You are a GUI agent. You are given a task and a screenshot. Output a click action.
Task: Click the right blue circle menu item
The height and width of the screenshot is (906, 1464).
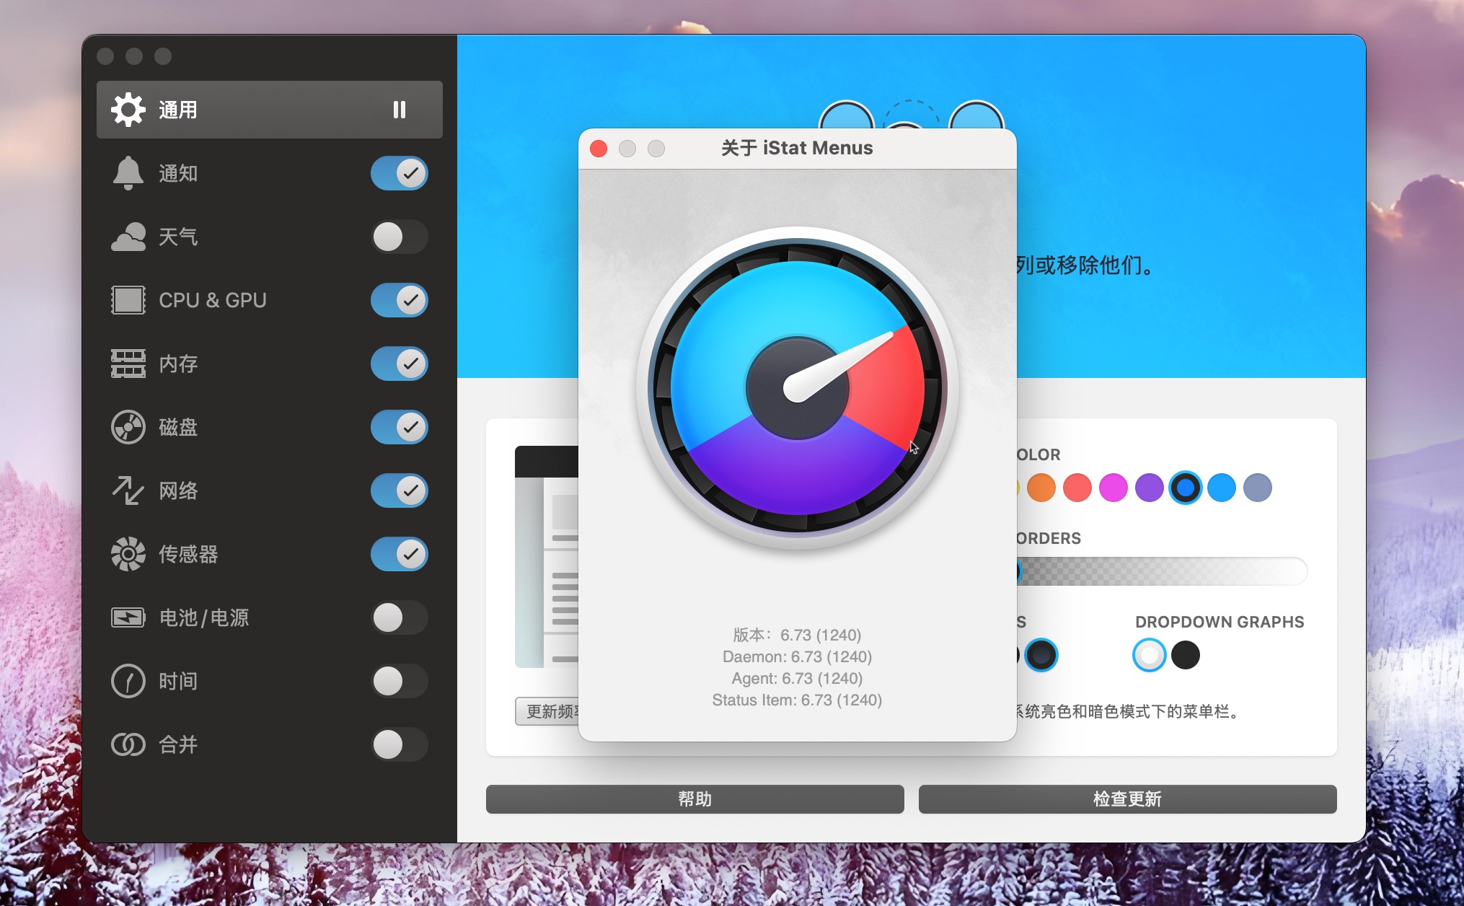click(x=976, y=115)
